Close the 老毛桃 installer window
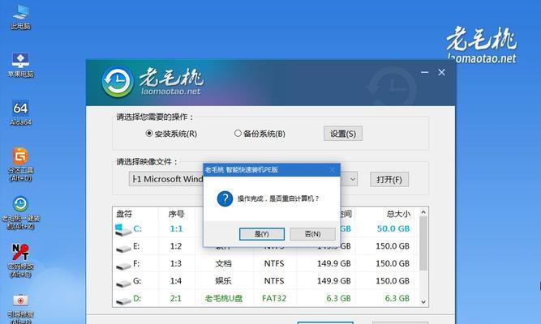Viewport: 541px width, 324px height. pyautogui.click(x=441, y=72)
